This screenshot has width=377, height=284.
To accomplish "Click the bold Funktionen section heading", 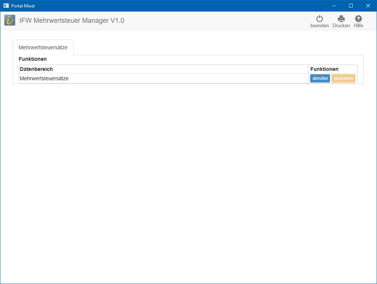I will [x=32, y=59].
